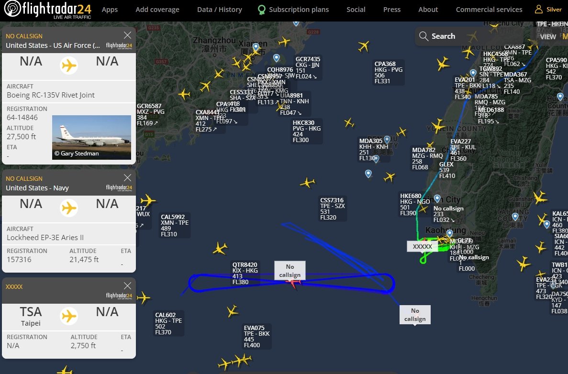Image resolution: width=568 pixels, height=374 pixels.
Task: Click the plane icon in XXXXX panel
Action: [69, 316]
